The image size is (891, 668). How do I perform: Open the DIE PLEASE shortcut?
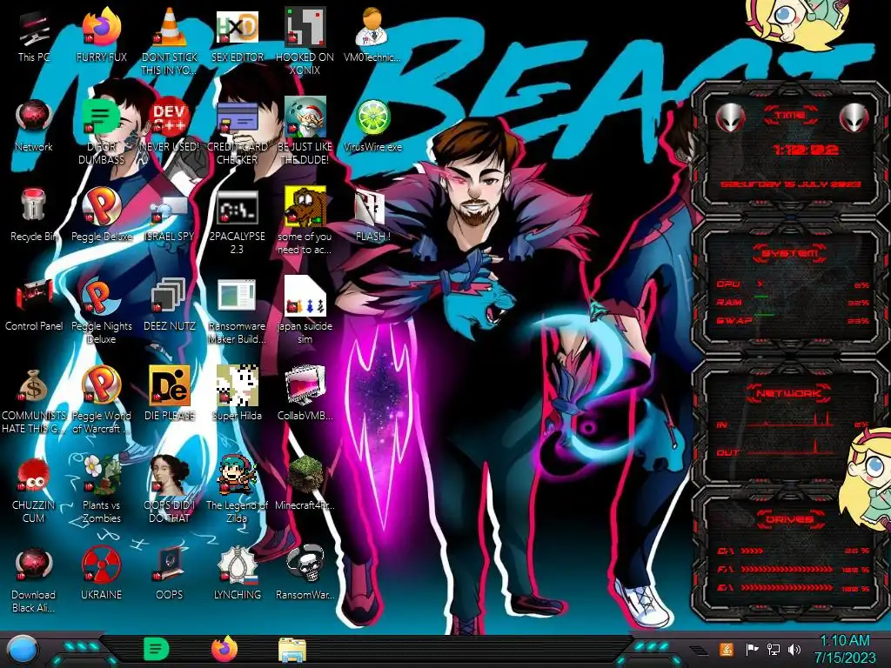[170, 393]
